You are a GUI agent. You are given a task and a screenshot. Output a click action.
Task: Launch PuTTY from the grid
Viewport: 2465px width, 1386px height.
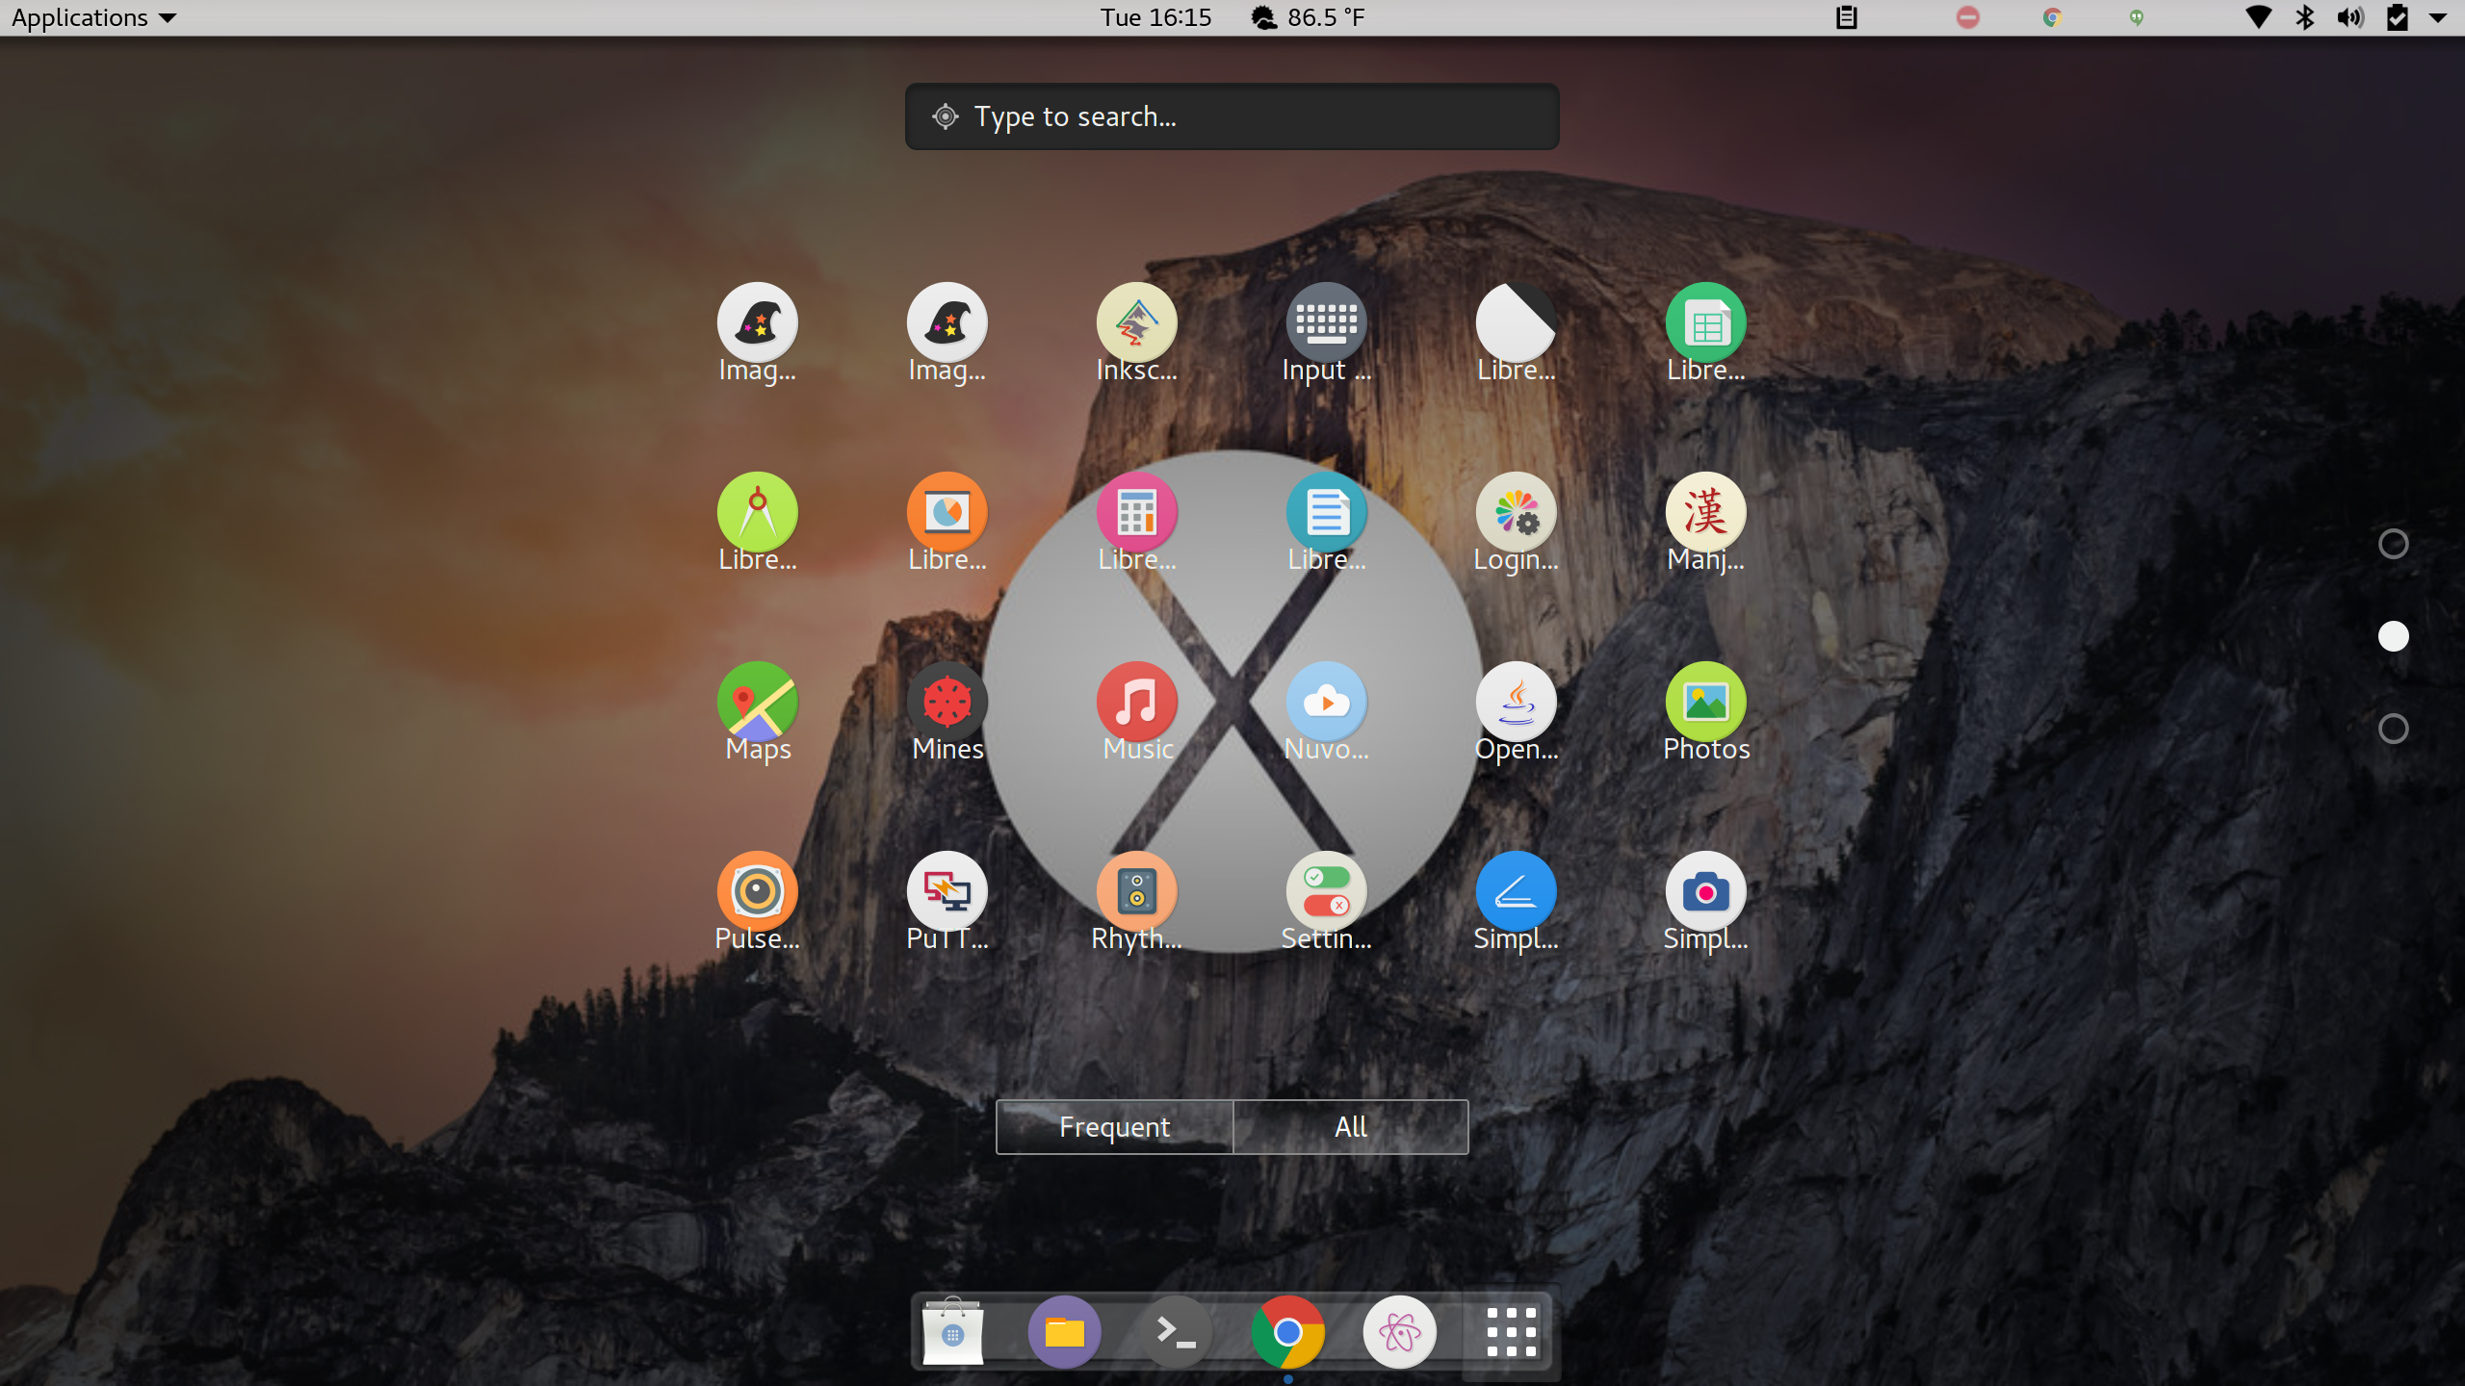click(947, 892)
